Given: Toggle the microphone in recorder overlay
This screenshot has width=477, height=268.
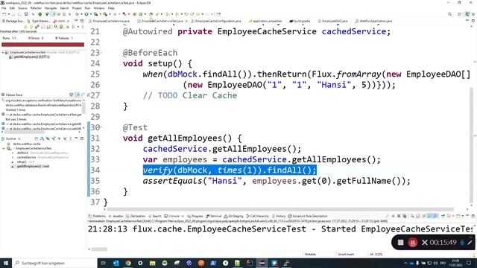Looking at the screenshot, I should click(462, 243).
